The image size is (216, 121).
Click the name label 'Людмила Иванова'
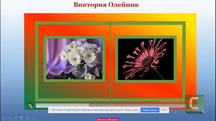coord(107,120)
